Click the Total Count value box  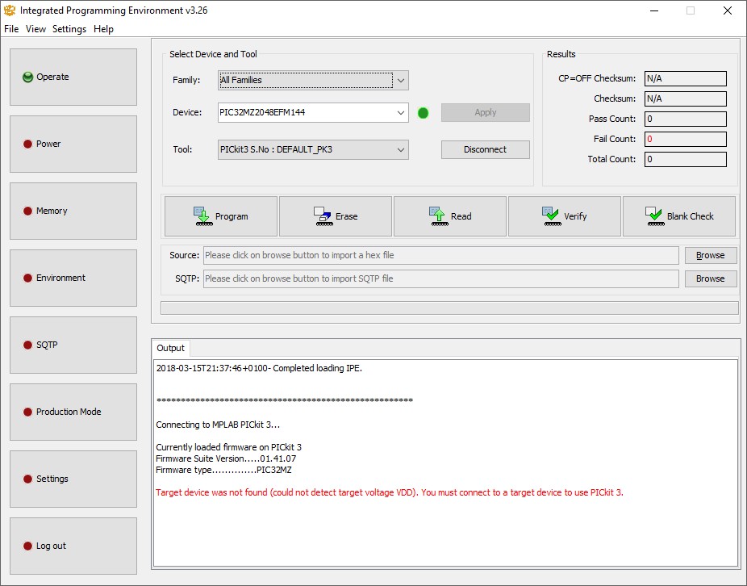pyautogui.click(x=685, y=159)
